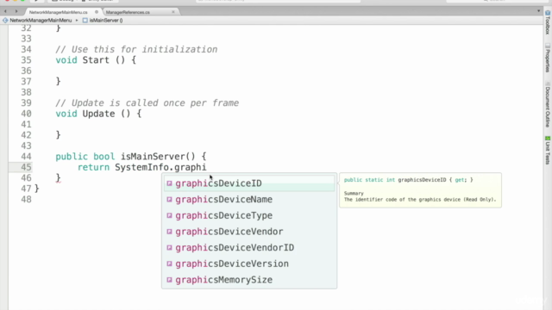Click the property icon beside graphicsMemorySize

(x=169, y=280)
